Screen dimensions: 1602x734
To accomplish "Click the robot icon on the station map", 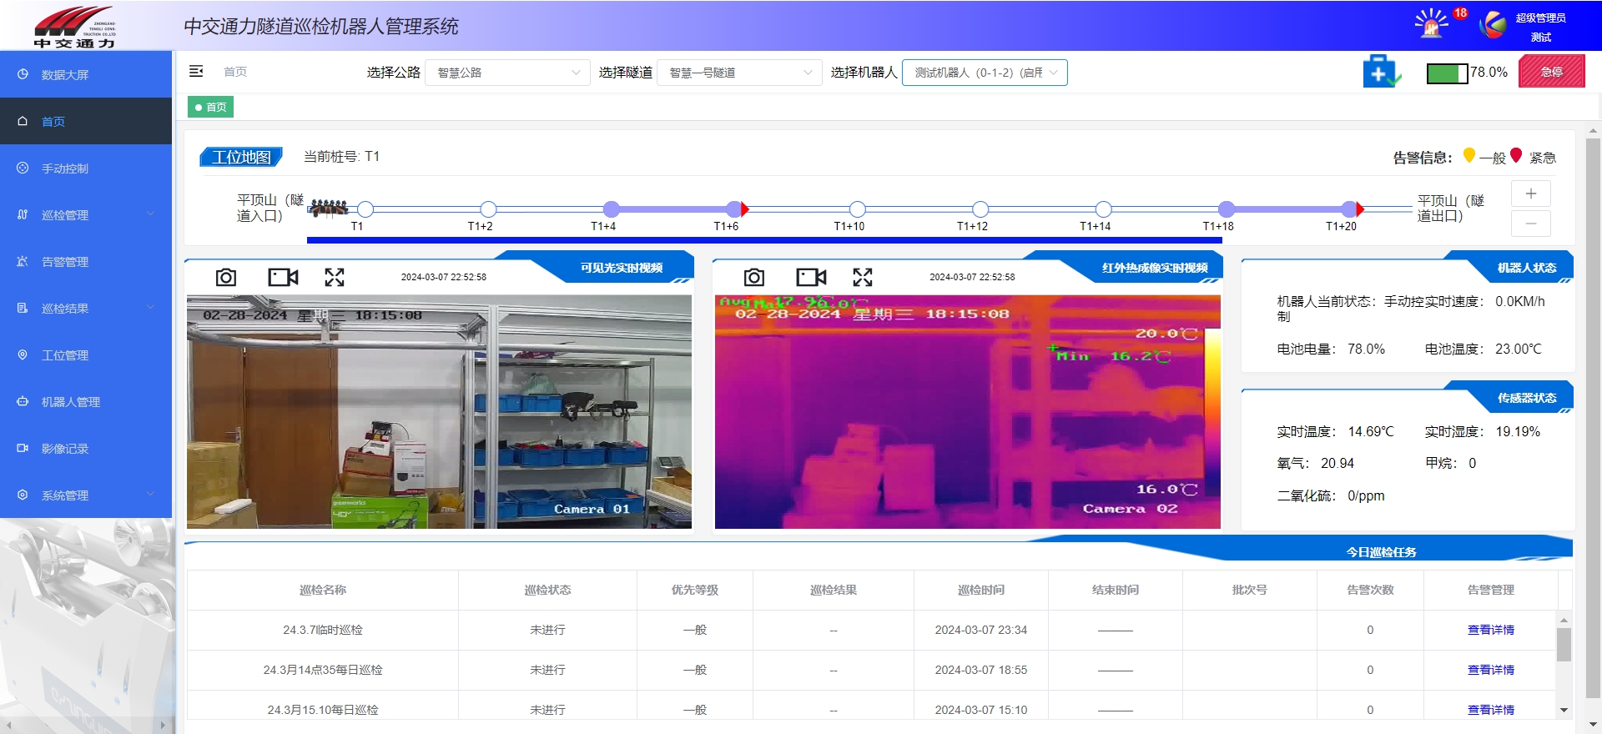I will [329, 208].
